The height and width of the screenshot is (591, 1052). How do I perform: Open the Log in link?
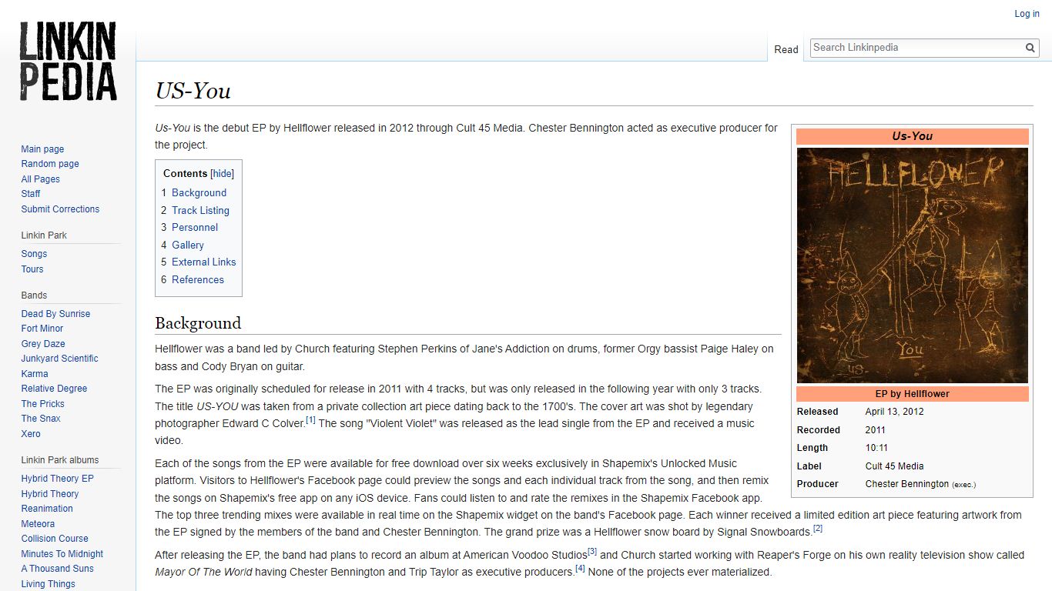click(1027, 14)
